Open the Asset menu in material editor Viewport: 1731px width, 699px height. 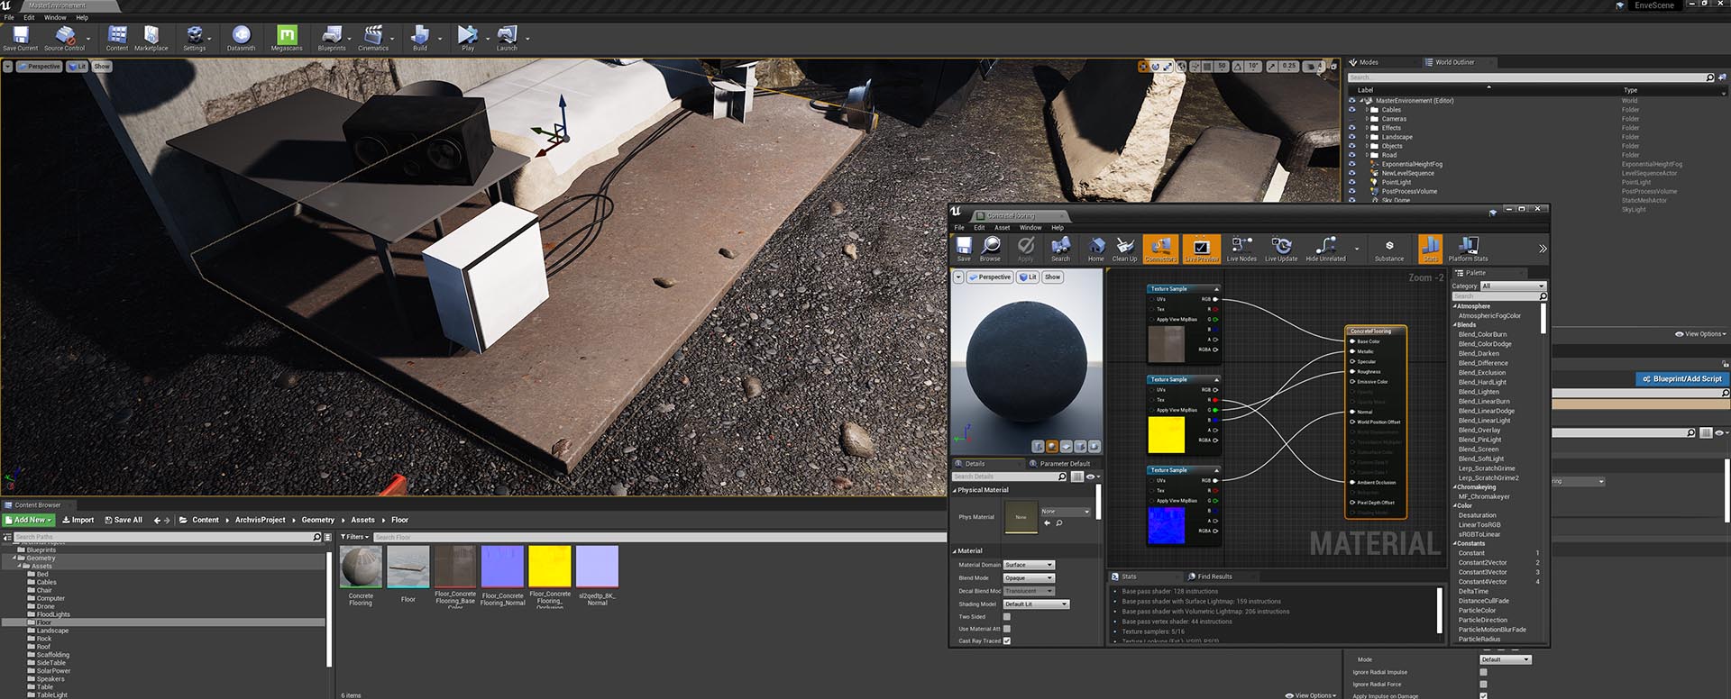(x=1002, y=228)
